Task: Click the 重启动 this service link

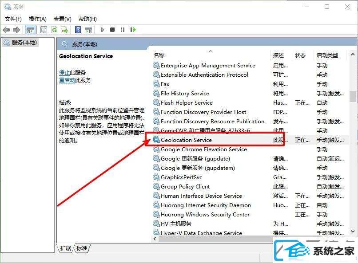Action: click(67, 80)
